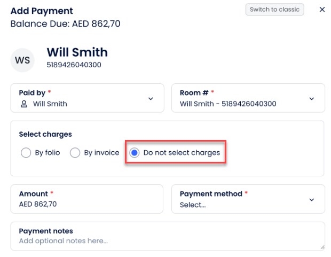331x257 pixels.
Task: Click the Will Smith value in Paid by
Action: [50, 104]
